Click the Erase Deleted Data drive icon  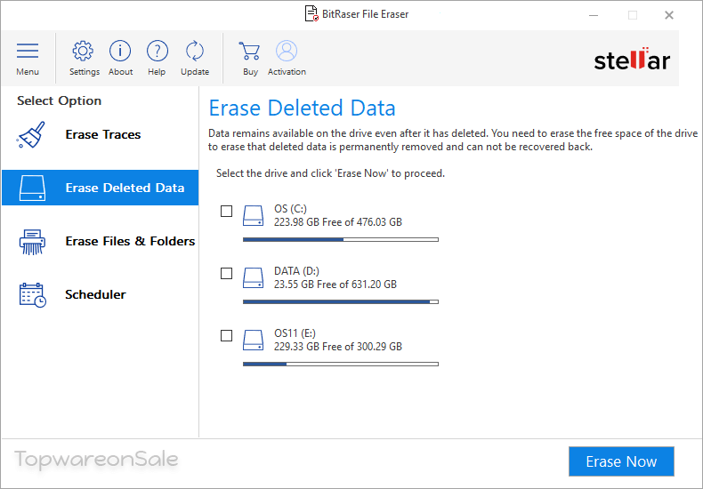(x=32, y=188)
